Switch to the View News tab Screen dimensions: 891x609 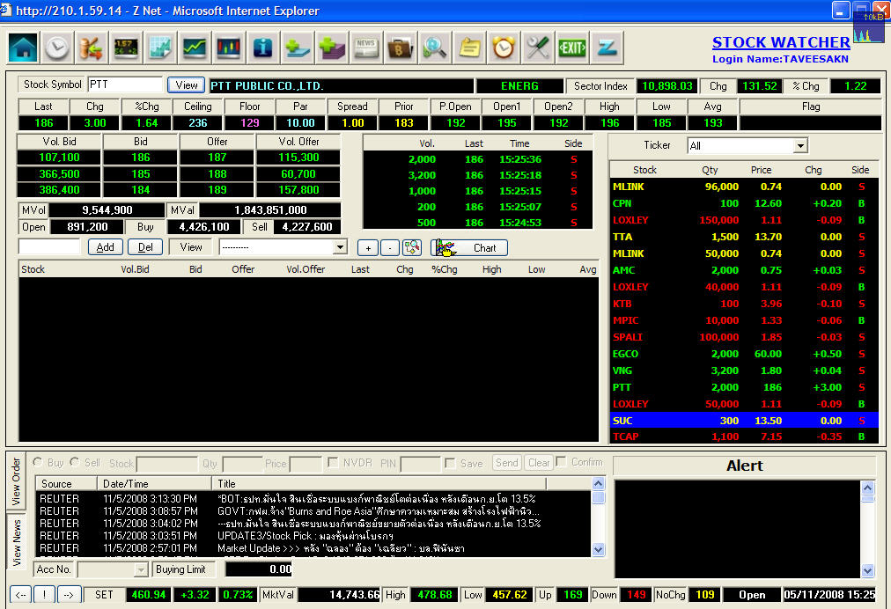click(16, 542)
